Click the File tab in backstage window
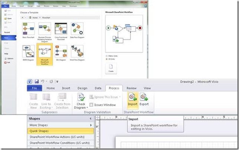The image size is (239, 150). pos(5,6)
